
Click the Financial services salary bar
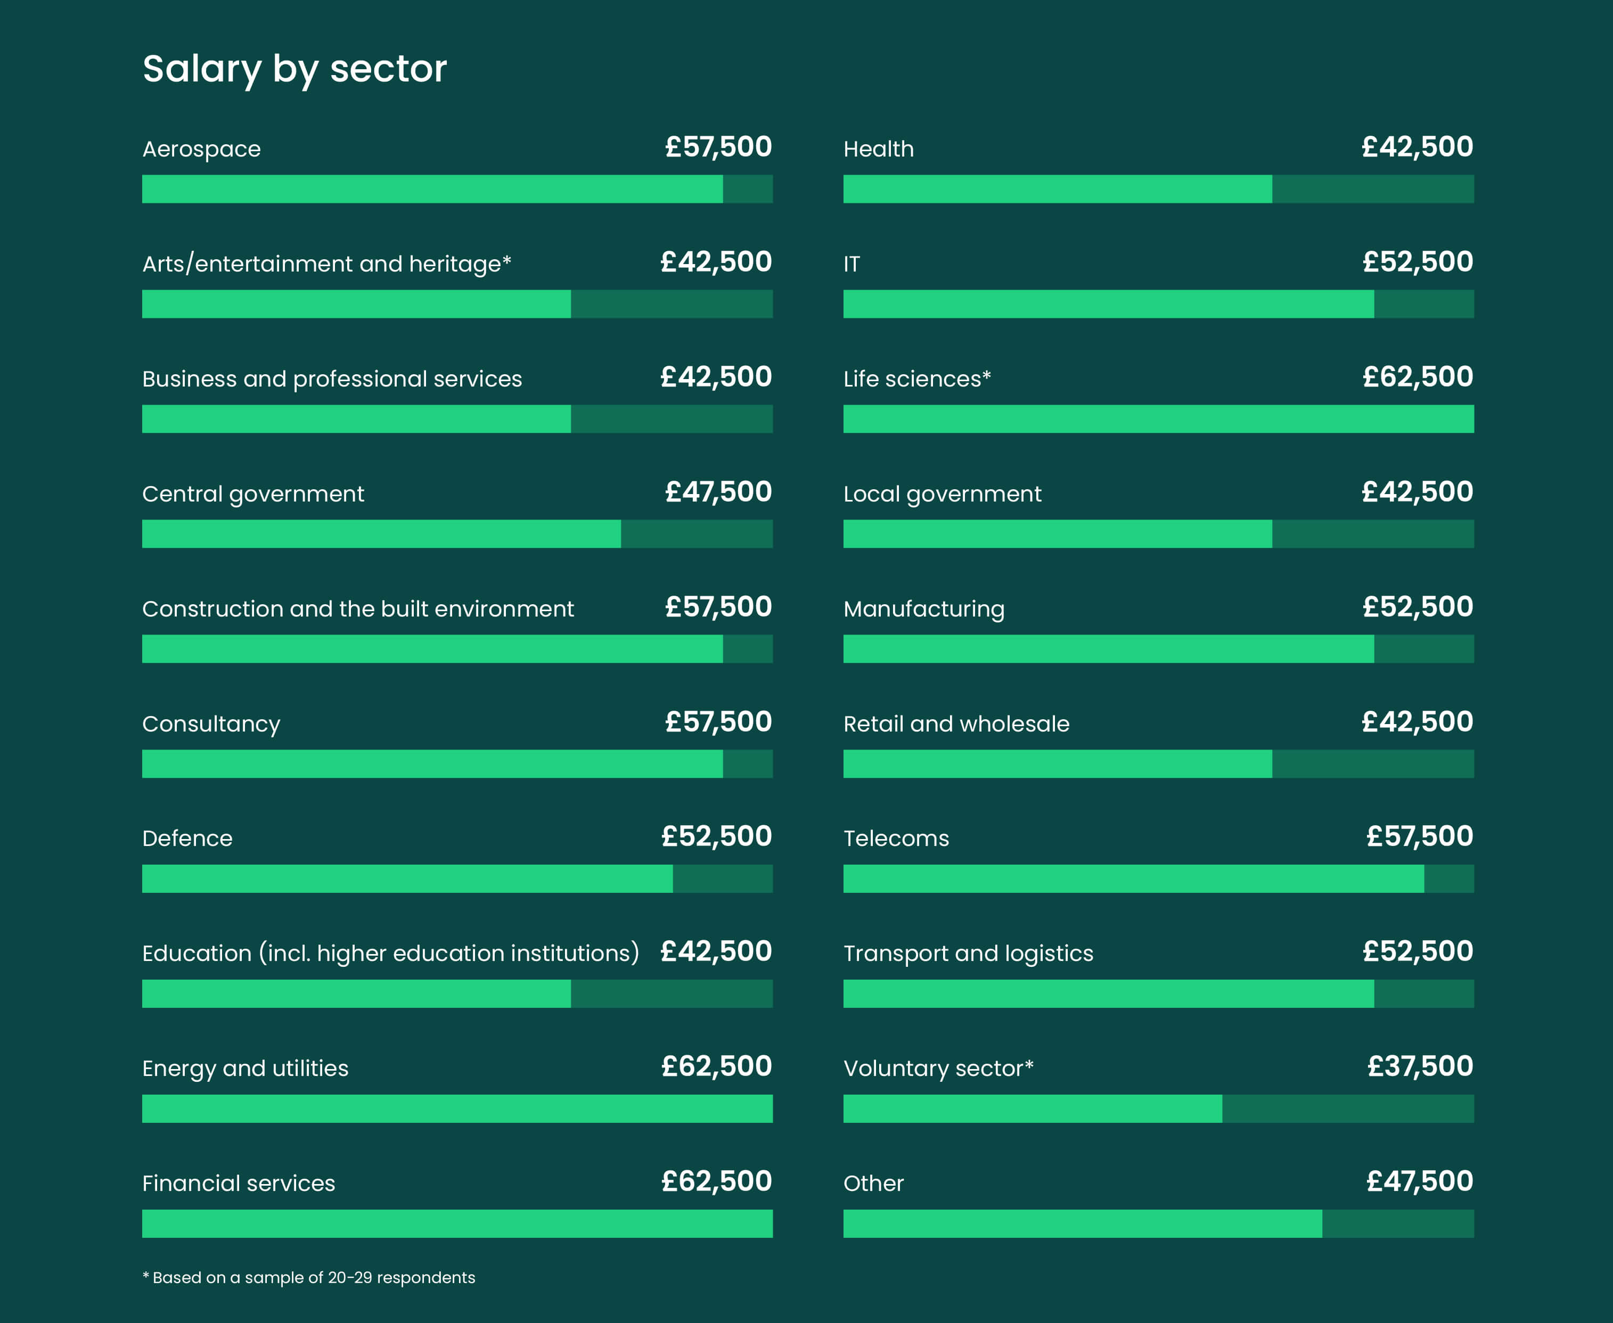point(457,1224)
